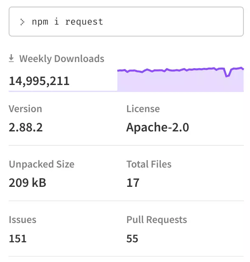Open the 151 open issues link

[x=18, y=239]
